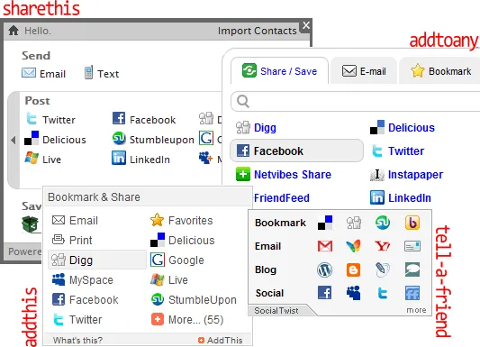Select highlighted Digg in AddThis menu
Image resolution: width=480 pixels, height=347 pixels.
[x=97, y=260]
